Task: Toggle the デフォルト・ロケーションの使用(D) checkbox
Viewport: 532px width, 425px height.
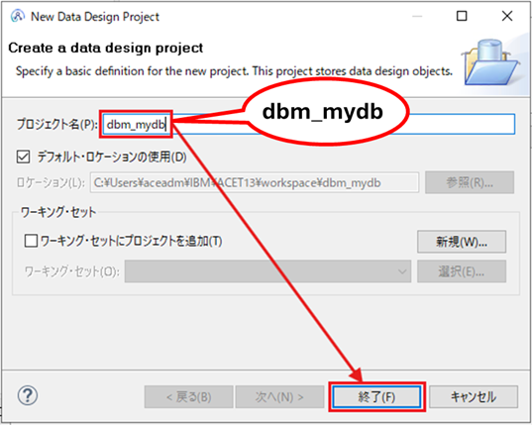Action: tap(23, 158)
